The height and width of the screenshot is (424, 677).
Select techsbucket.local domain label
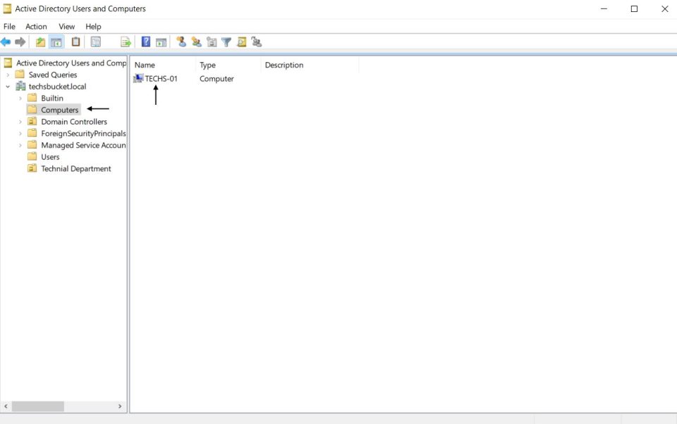(x=57, y=86)
